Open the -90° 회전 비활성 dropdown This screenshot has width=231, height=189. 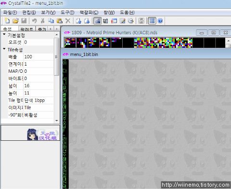pos(38,115)
